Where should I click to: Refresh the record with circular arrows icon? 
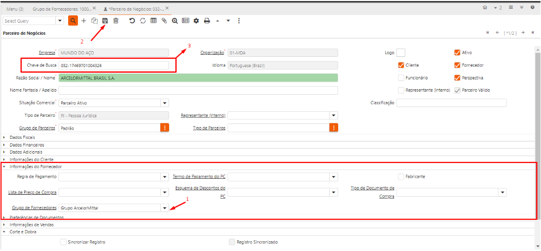(142, 20)
